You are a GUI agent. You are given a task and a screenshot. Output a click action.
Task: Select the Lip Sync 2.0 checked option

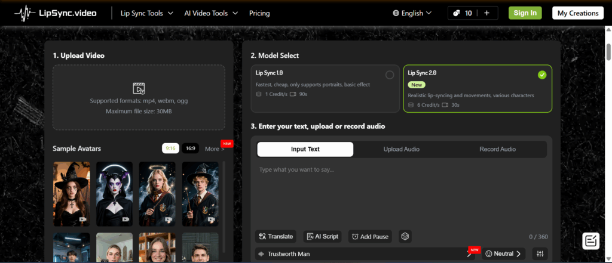click(x=542, y=75)
